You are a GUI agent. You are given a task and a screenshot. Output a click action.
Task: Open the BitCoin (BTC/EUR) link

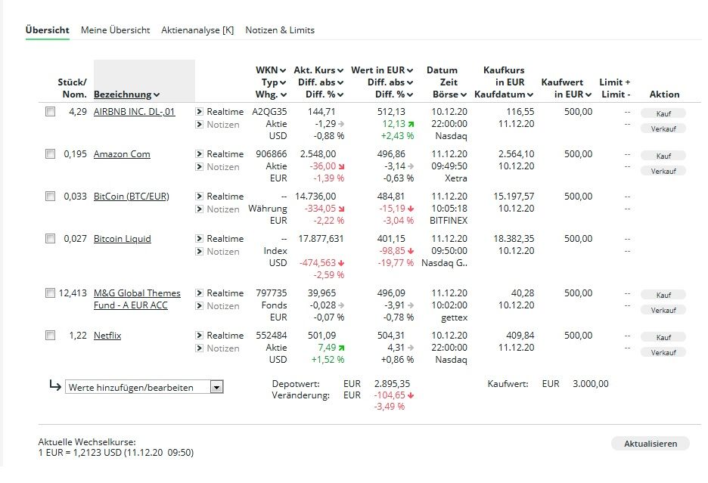[x=131, y=197]
